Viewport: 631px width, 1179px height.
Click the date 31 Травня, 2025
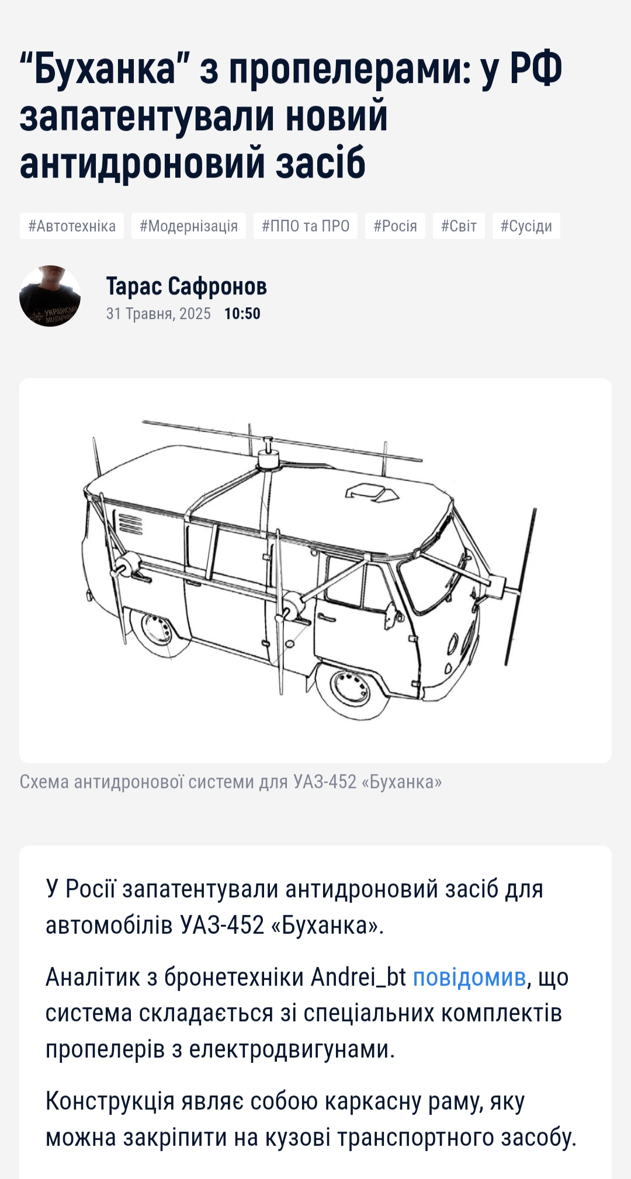coord(158,314)
